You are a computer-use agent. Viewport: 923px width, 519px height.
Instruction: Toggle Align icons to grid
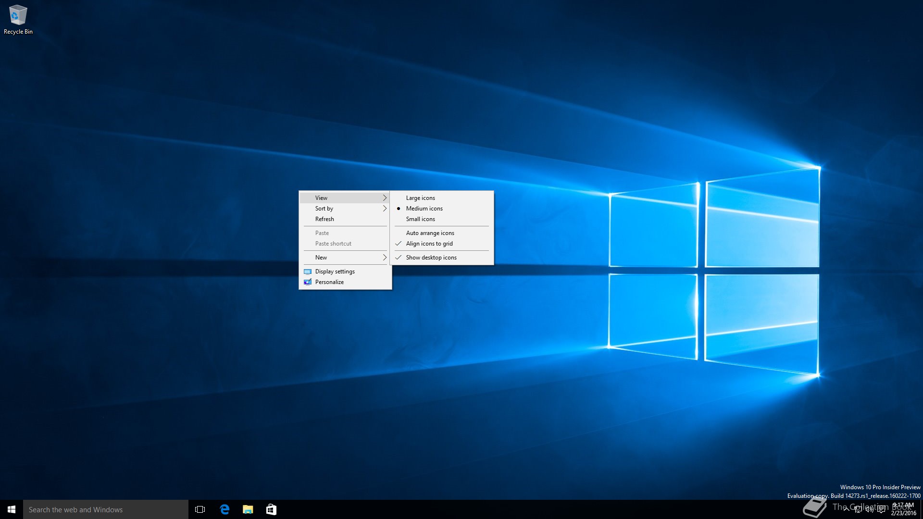tap(441, 244)
